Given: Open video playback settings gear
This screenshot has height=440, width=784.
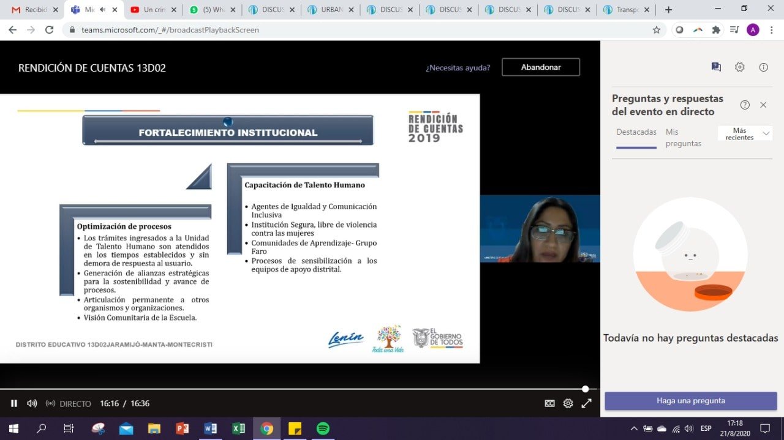Looking at the screenshot, I should [x=568, y=403].
